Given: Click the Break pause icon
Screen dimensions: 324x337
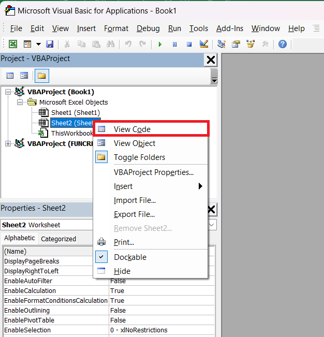Looking at the screenshot, I should pos(174,45).
